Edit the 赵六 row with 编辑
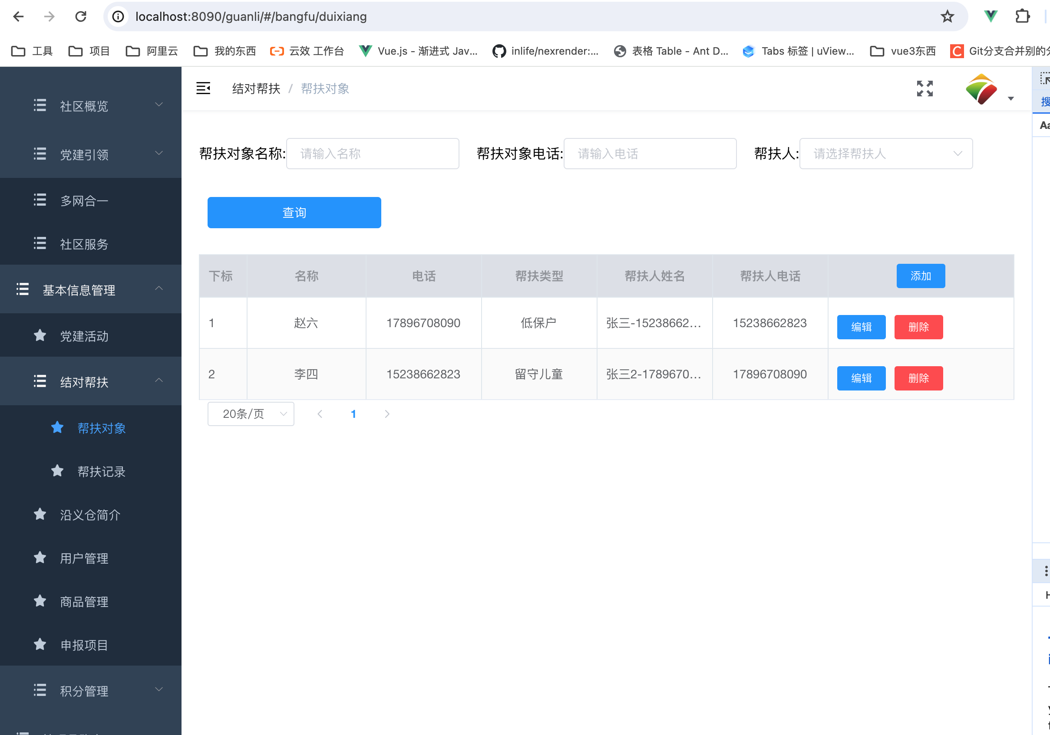1050x735 pixels. click(x=861, y=327)
